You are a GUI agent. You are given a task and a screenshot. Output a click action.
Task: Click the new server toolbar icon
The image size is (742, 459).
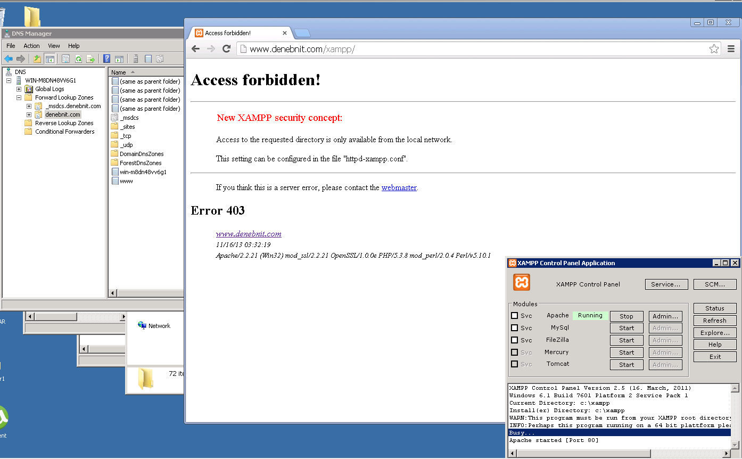[136, 59]
